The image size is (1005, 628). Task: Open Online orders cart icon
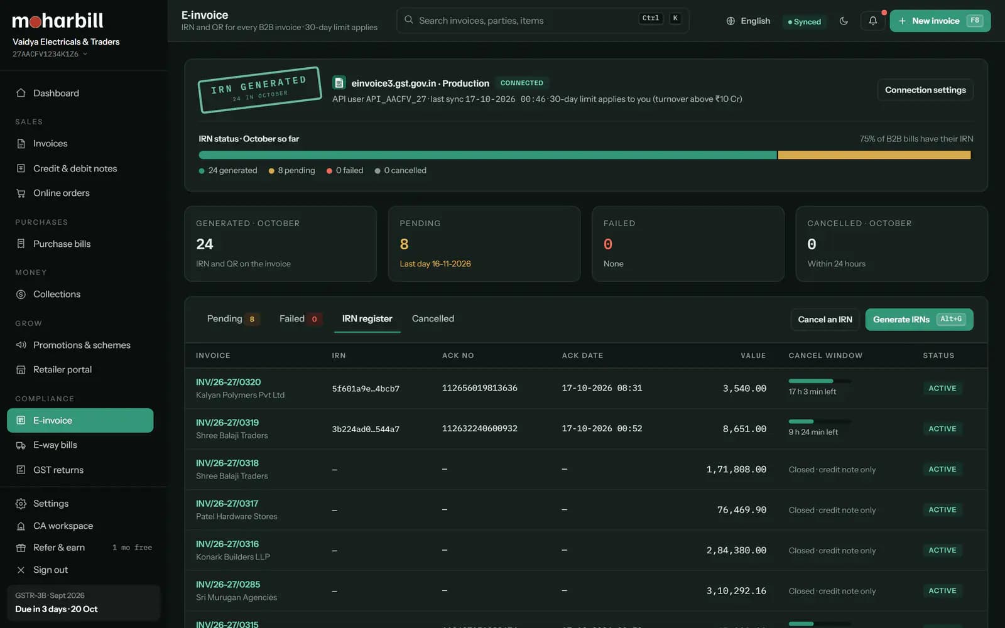click(x=21, y=193)
